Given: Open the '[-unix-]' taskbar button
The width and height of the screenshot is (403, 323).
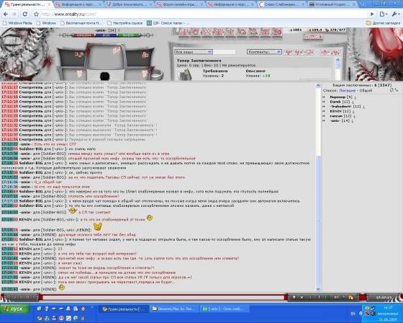Looking at the screenshot, I should [x=225, y=309].
